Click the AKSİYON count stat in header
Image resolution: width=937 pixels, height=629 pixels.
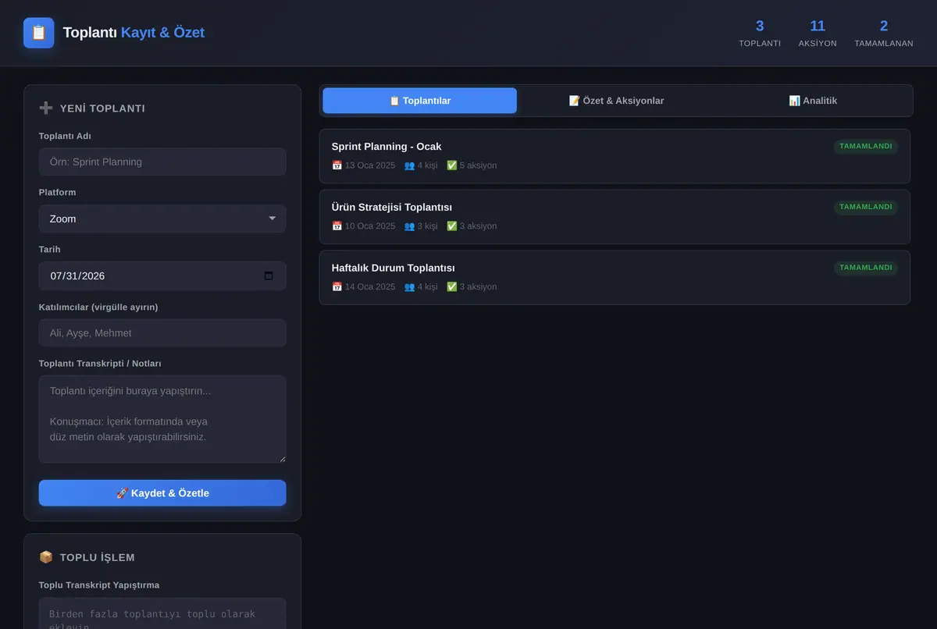(818, 33)
